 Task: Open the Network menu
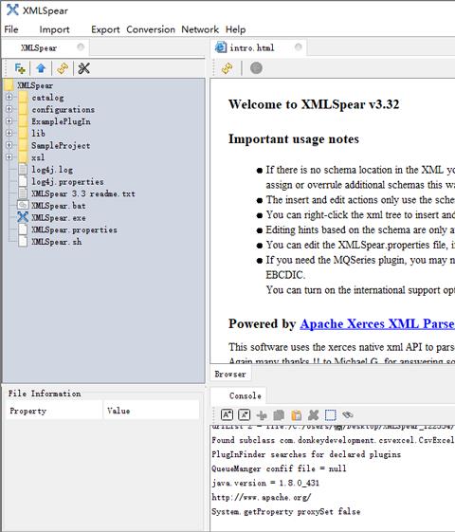pyautogui.click(x=200, y=29)
